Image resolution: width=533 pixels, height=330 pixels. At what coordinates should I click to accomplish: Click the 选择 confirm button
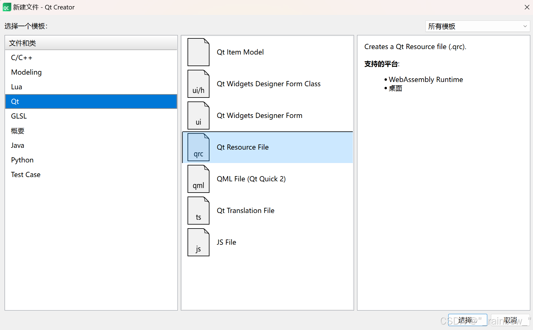coord(467,320)
